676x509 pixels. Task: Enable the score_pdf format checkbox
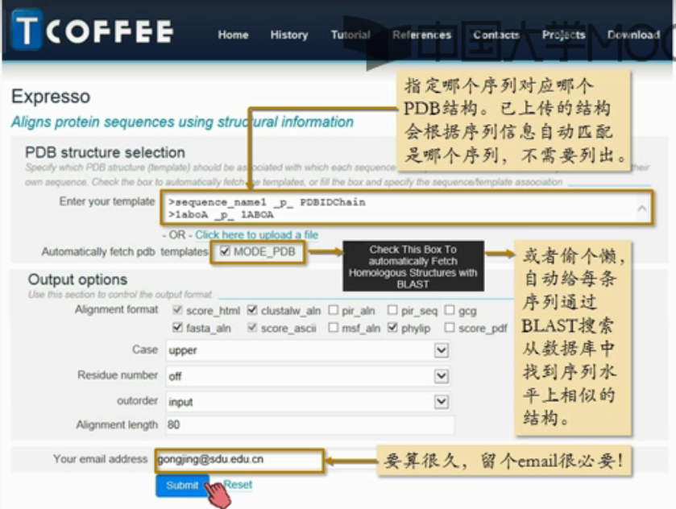450,328
